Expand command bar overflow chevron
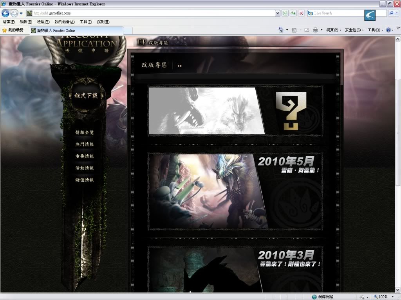This screenshot has width=401, height=300. pyautogui.click(x=398, y=28)
